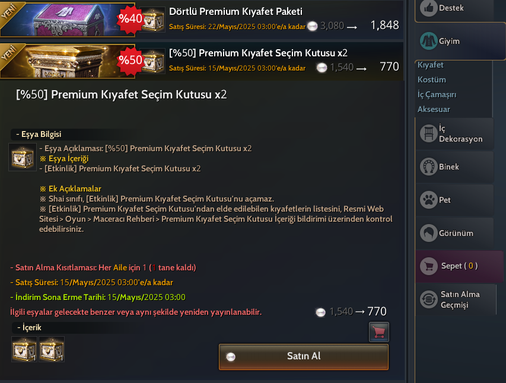Select the Dörtlü Premium Kıyafet Paketi listing

coord(202,19)
